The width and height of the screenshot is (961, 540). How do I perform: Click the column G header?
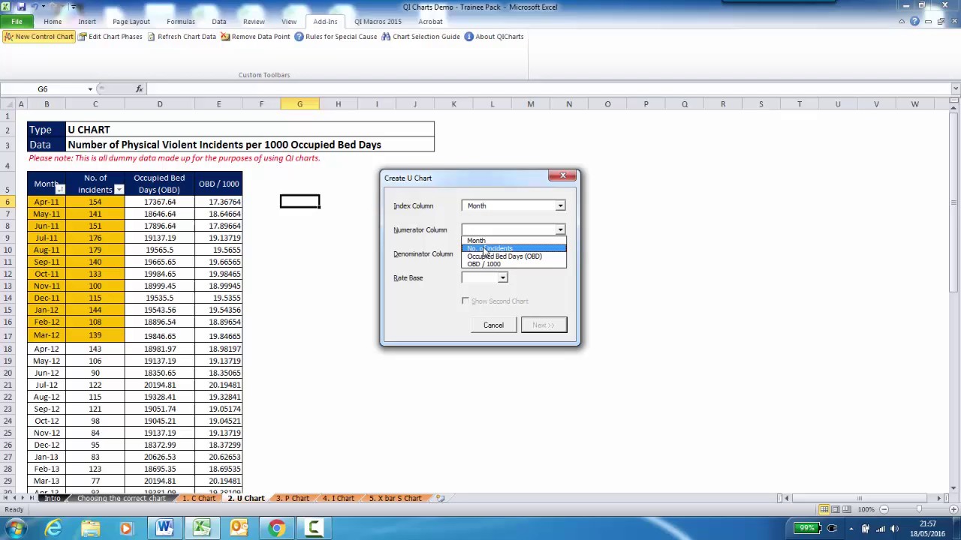[300, 103]
